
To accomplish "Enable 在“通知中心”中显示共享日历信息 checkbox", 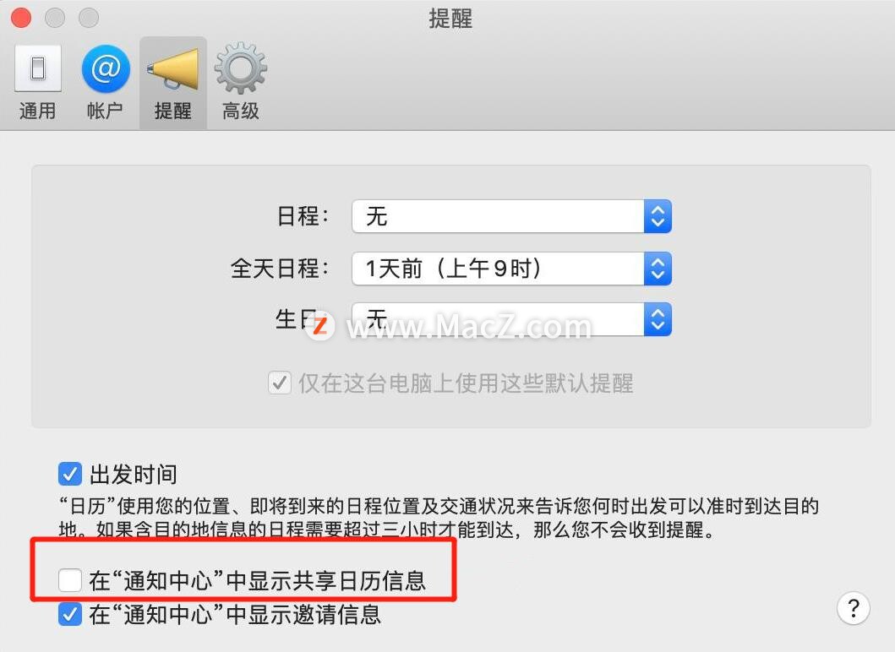I will (x=70, y=580).
